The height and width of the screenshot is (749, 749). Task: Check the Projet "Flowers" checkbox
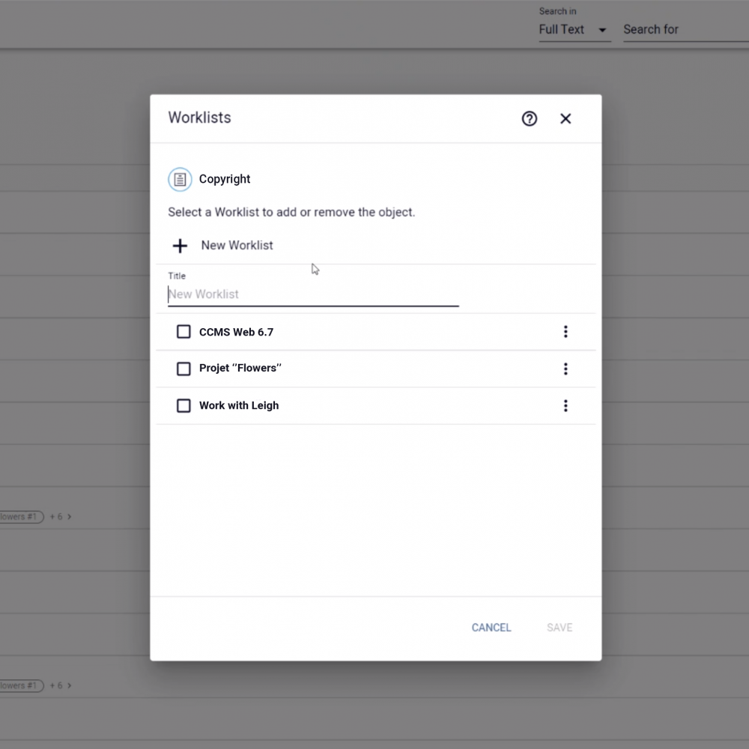[184, 369]
